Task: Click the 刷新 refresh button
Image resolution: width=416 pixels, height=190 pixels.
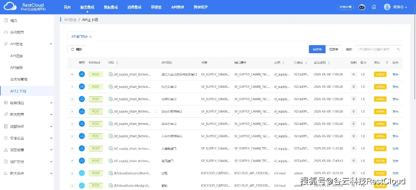Action: pos(76,49)
